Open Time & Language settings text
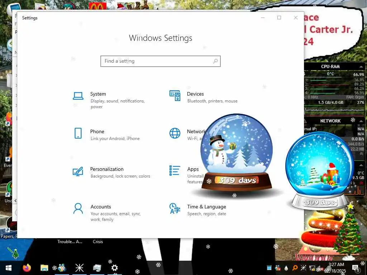The width and height of the screenshot is (367, 275). point(206,207)
